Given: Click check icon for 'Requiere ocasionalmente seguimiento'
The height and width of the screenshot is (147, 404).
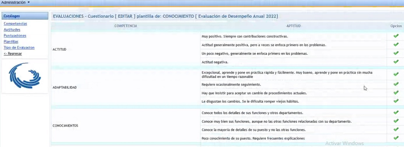Looking at the screenshot, I should 396,84.
